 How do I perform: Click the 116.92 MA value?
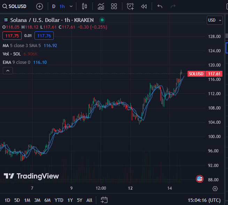(x=50, y=46)
